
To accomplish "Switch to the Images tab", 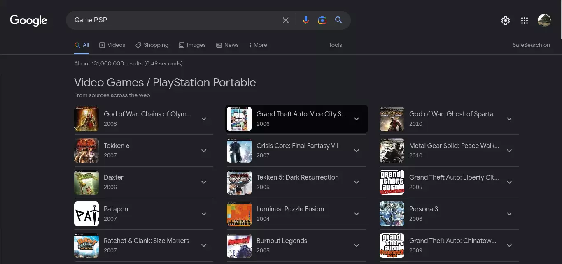I will coord(192,45).
